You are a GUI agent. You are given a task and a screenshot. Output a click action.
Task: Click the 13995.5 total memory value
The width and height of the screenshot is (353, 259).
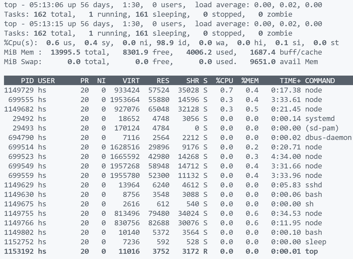[x=65, y=52]
